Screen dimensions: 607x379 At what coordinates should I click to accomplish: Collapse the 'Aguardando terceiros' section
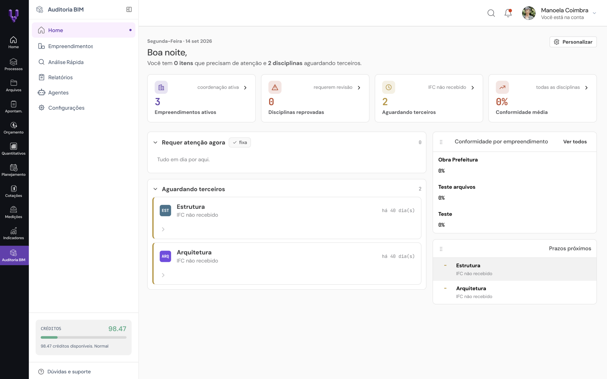(x=155, y=189)
